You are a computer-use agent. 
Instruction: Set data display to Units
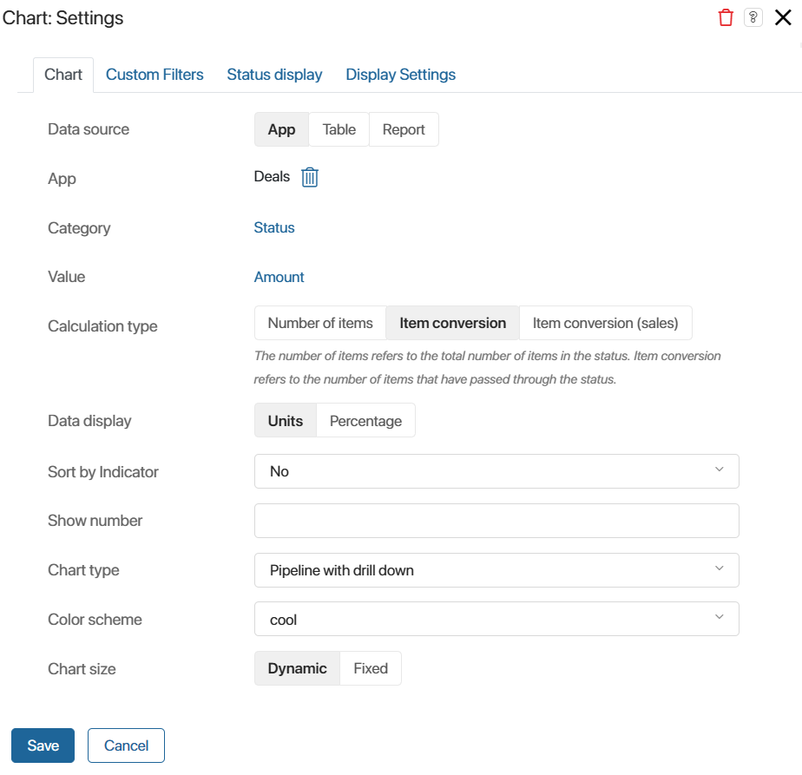tap(286, 421)
